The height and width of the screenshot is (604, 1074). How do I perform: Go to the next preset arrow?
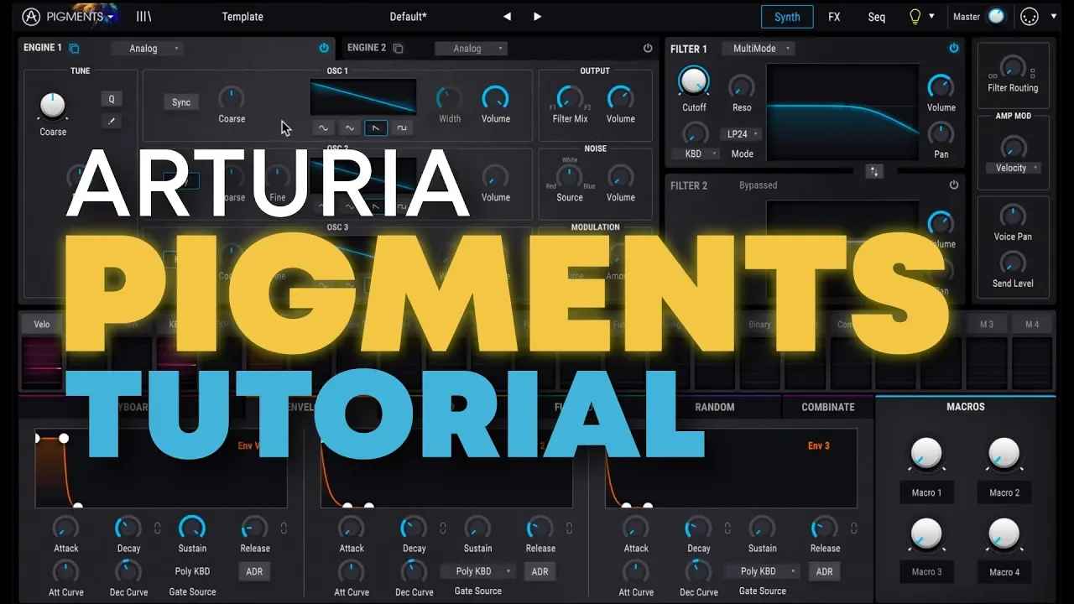(537, 17)
